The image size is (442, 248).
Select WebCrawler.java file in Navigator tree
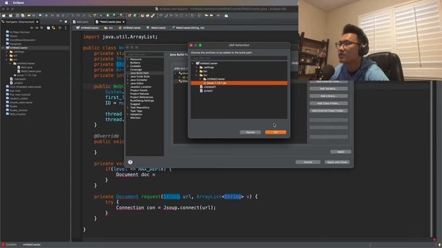pos(29,71)
